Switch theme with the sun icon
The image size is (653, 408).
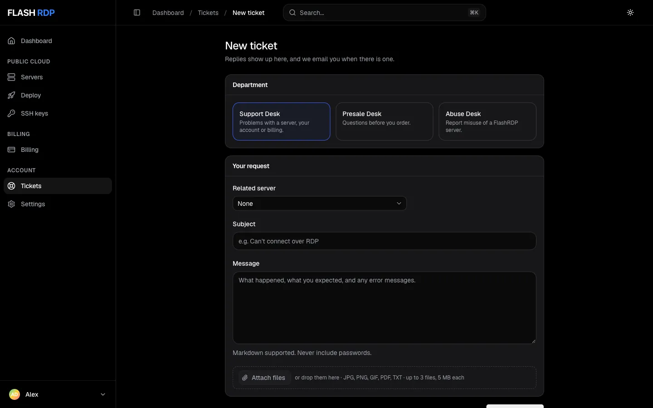pos(630,13)
